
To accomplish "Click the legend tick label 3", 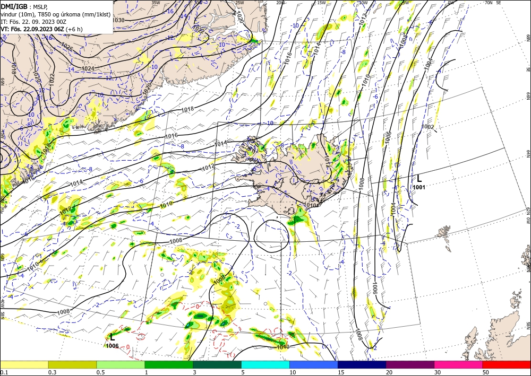I will point(194,372).
